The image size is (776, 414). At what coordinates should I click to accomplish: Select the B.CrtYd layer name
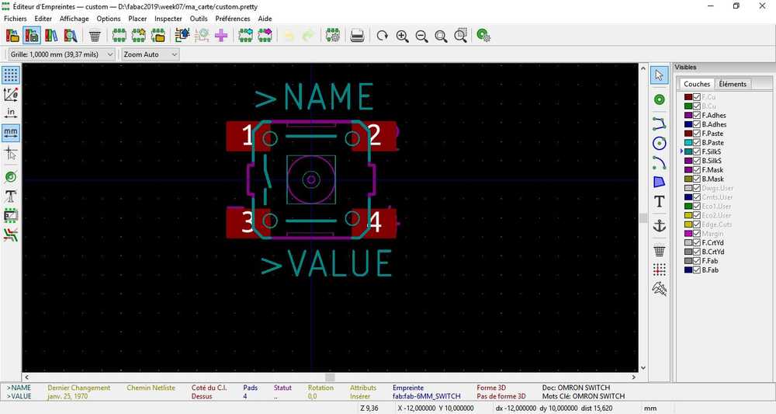coord(712,252)
